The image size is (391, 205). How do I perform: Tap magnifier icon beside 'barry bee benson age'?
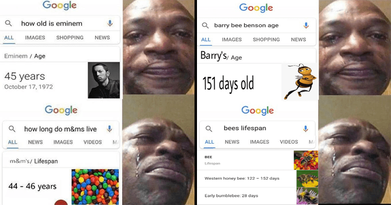click(x=205, y=25)
